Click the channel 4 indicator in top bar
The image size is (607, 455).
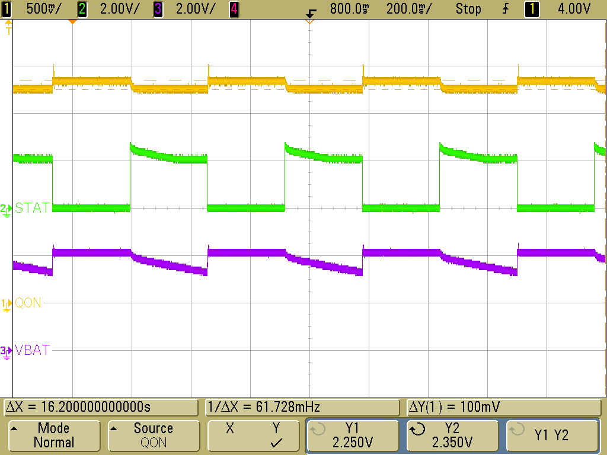point(234,9)
